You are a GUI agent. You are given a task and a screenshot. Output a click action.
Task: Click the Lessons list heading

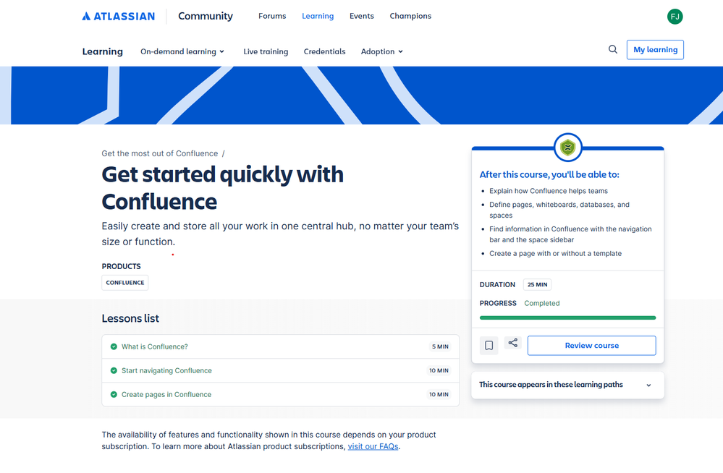pyautogui.click(x=130, y=318)
